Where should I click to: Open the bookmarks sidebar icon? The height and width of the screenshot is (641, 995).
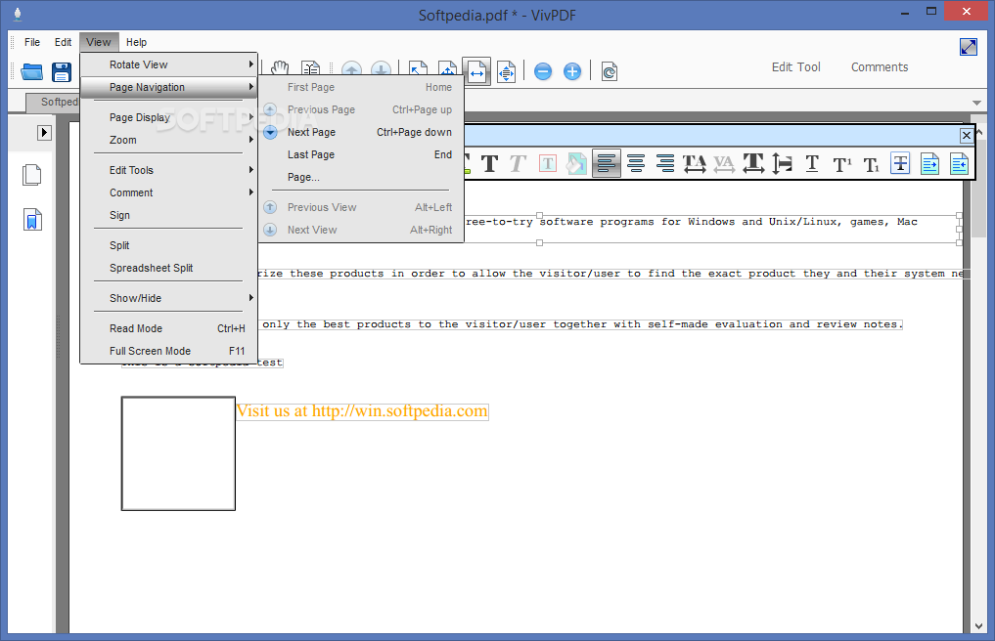(x=32, y=220)
